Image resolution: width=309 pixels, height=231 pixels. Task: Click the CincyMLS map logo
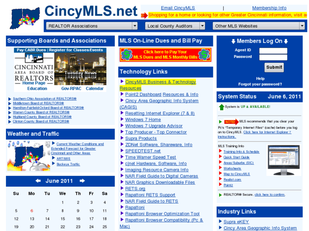[x=25, y=18]
